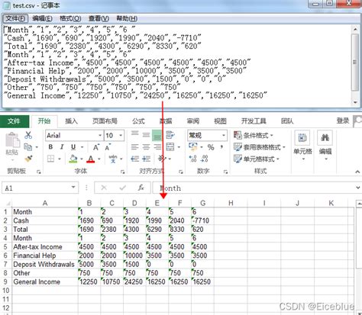This screenshot has width=362, height=315.
Task: Open Notepad's 文件(F) menu
Action: pos(15,18)
